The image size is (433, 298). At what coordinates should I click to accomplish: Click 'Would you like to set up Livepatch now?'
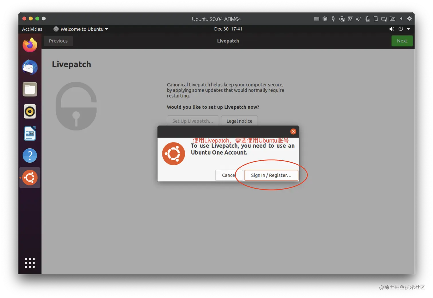tap(213, 107)
